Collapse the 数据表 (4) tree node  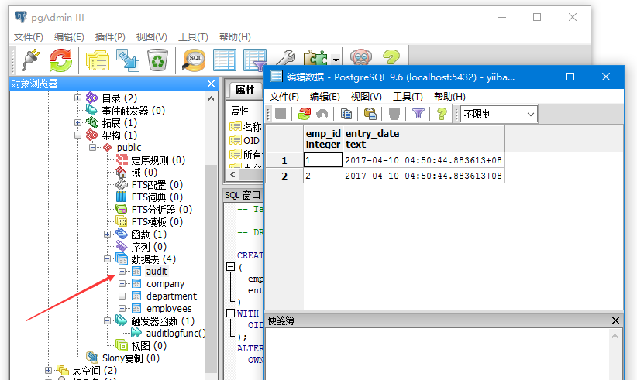point(107,258)
